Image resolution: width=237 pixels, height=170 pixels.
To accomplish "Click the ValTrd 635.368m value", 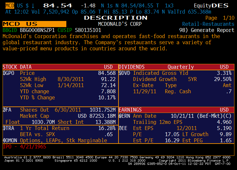I will pos(190,12).
